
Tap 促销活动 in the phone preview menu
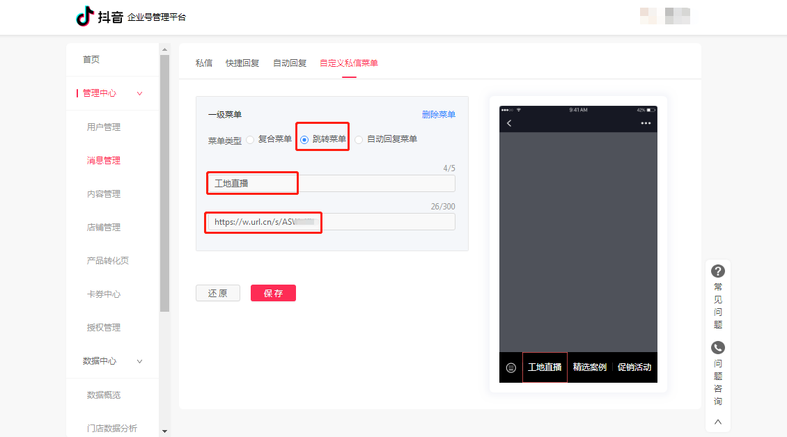(x=634, y=367)
